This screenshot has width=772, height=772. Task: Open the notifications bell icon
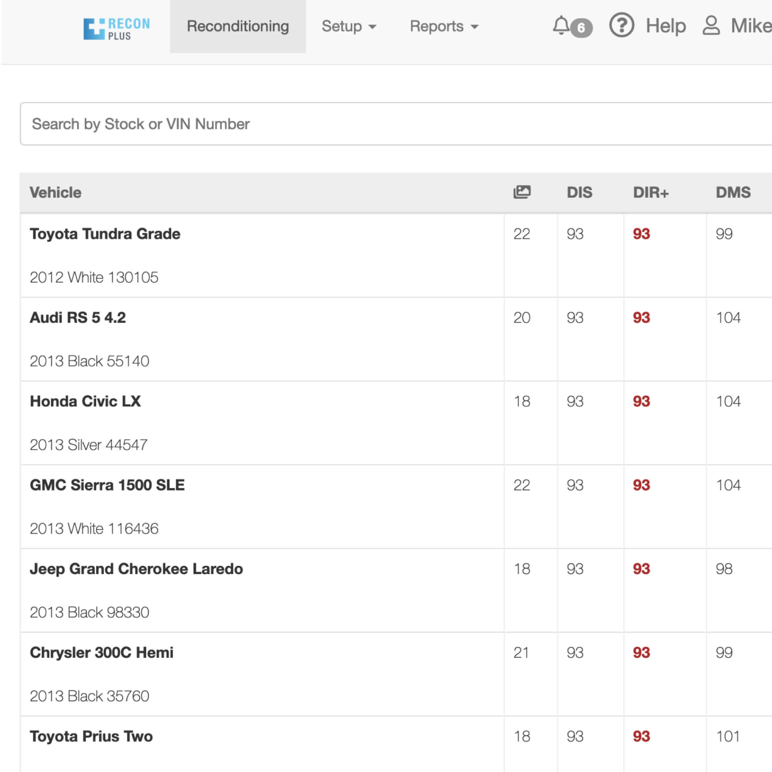561,25
